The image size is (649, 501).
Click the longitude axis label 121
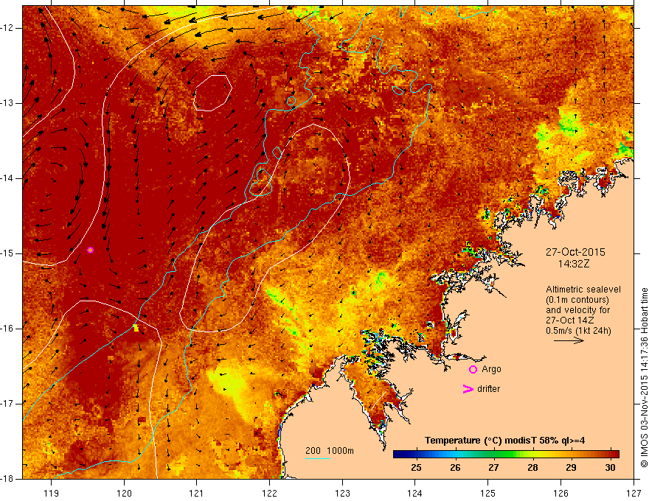click(x=197, y=493)
